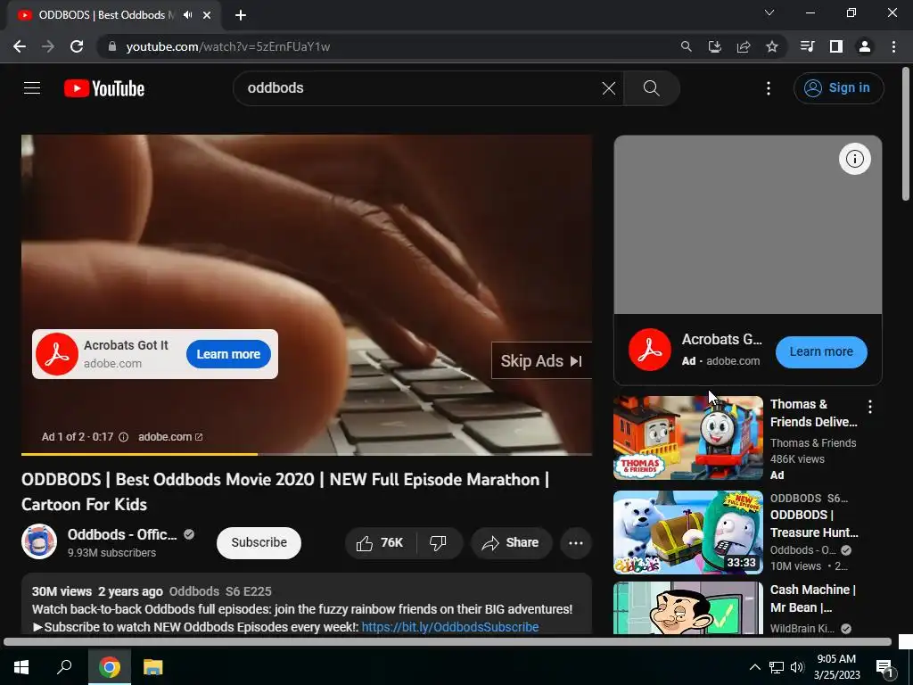
Task: Like the video with 76K thumbs up
Action: click(381, 543)
